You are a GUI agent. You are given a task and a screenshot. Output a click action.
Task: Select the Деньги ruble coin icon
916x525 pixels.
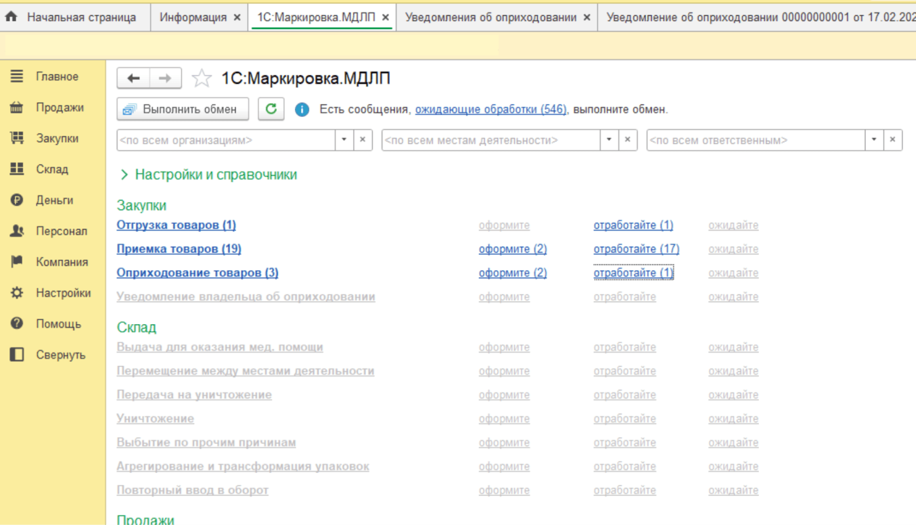pyautogui.click(x=17, y=200)
